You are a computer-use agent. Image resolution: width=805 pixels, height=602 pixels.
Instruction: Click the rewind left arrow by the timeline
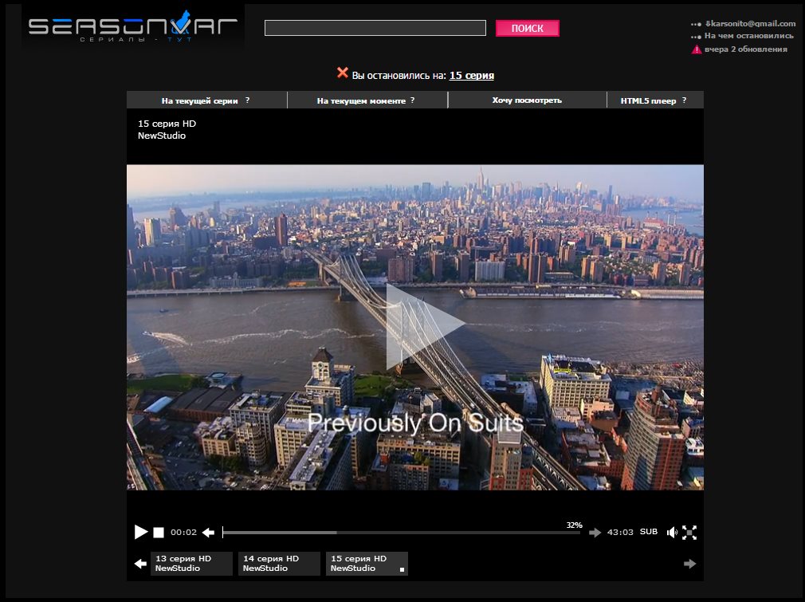coord(209,533)
